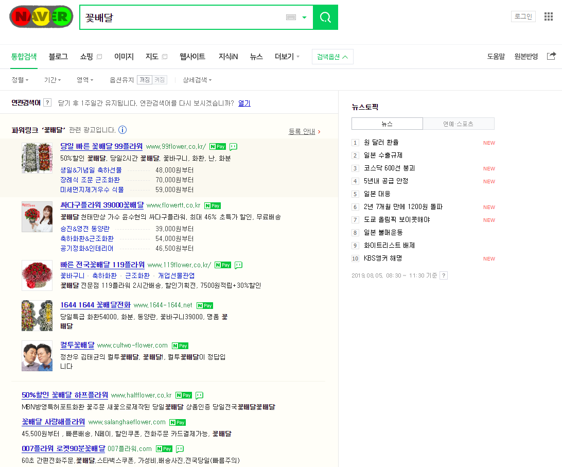Click the 99플라워 wreath thumbnail
Viewport: 562px width, 467px height.
pyautogui.click(x=37, y=158)
